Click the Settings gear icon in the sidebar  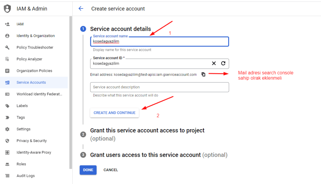point(8,129)
